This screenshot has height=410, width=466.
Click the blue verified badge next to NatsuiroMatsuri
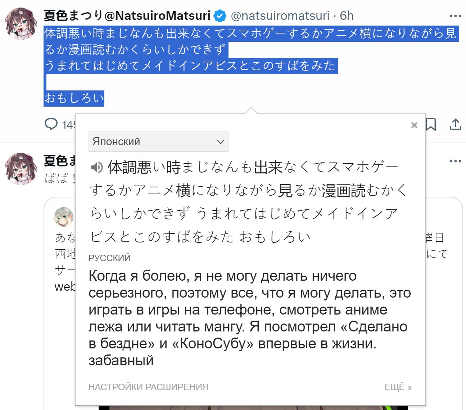click(220, 16)
